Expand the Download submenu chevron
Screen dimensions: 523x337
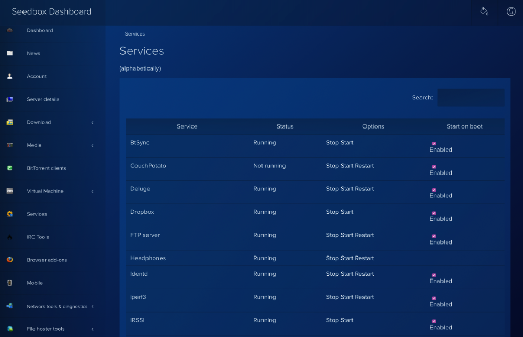pos(93,123)
